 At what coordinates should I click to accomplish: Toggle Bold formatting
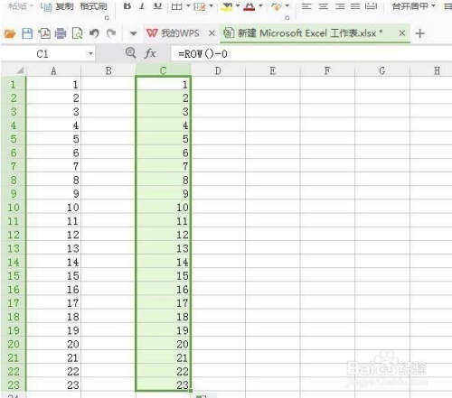pos(127,5)
